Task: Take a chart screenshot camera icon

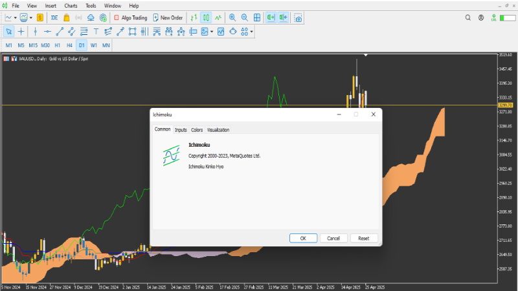Action: coord(298,18)
